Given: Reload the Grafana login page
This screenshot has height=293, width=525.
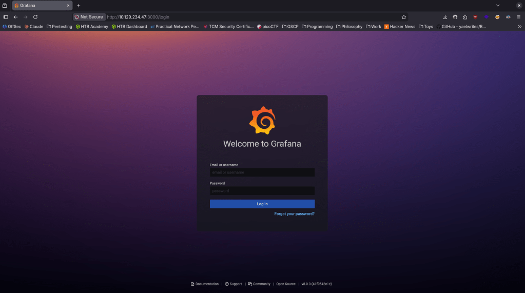Looking at the screenshot, I should click(x=35, y=17).
